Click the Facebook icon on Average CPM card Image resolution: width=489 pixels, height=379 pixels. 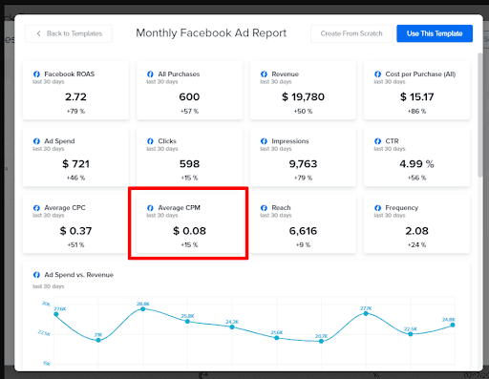click(150, 208)
